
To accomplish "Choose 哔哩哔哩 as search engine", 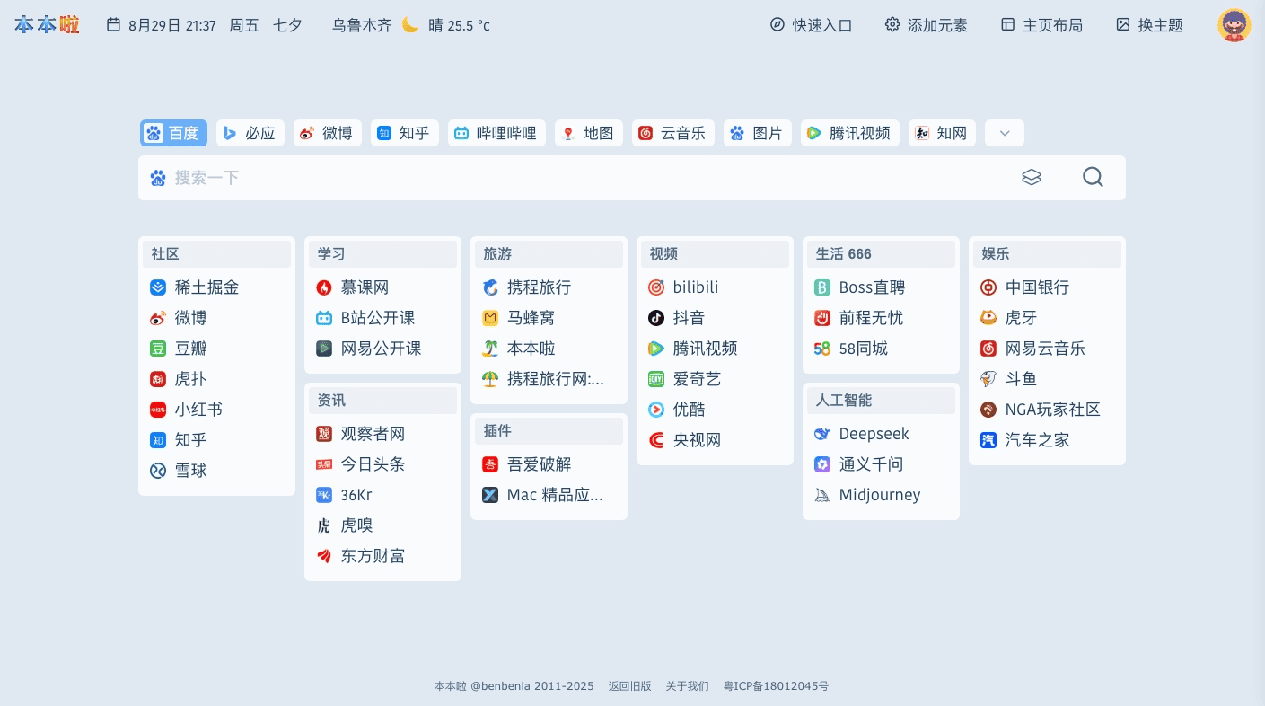I will 496,133.
